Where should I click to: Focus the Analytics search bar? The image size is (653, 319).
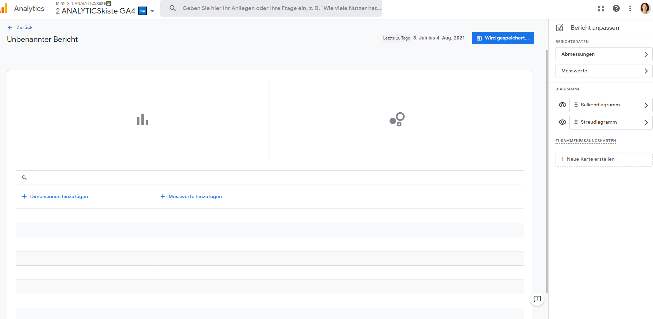tap(281, 8)
